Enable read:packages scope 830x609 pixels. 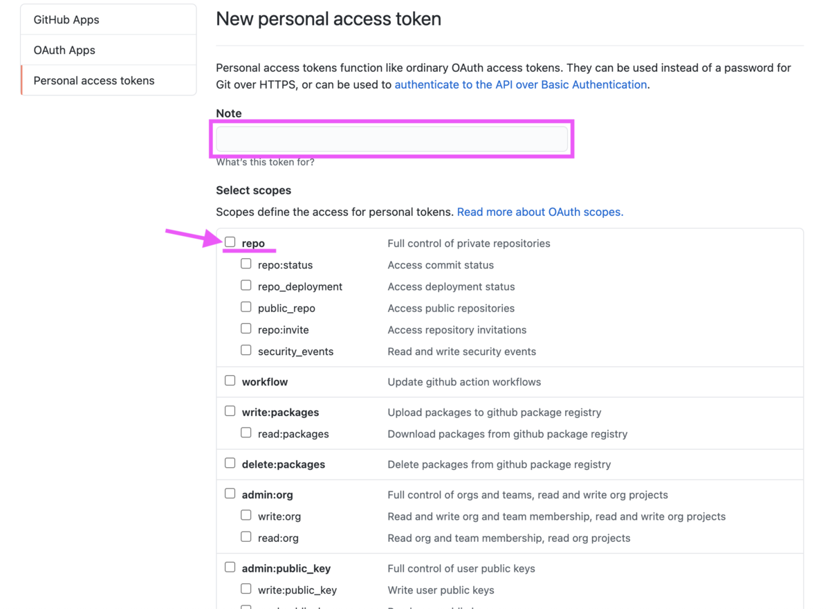point(246,433)
